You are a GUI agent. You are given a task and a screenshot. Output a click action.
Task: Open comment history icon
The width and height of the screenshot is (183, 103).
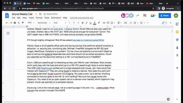[x=145, y=15]
